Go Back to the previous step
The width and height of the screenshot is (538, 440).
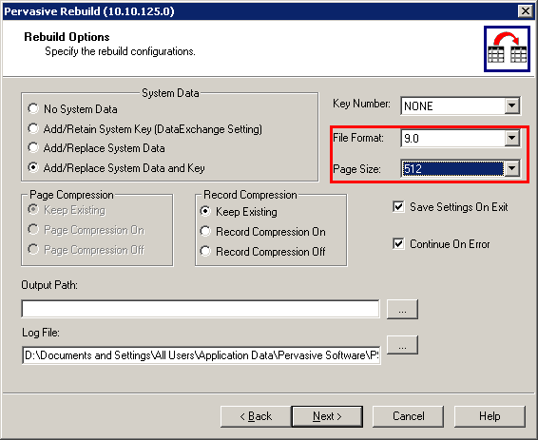[256, 416]
